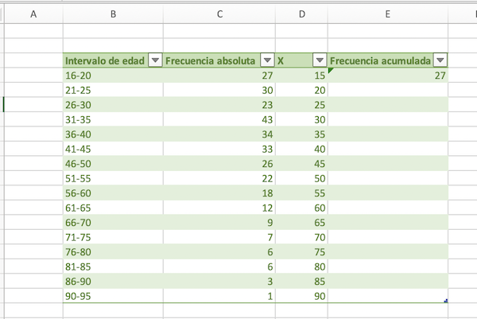Click the cell with absolute frequency 43
The height and width of the screenshot is (319, 477).
coord(219,120)
